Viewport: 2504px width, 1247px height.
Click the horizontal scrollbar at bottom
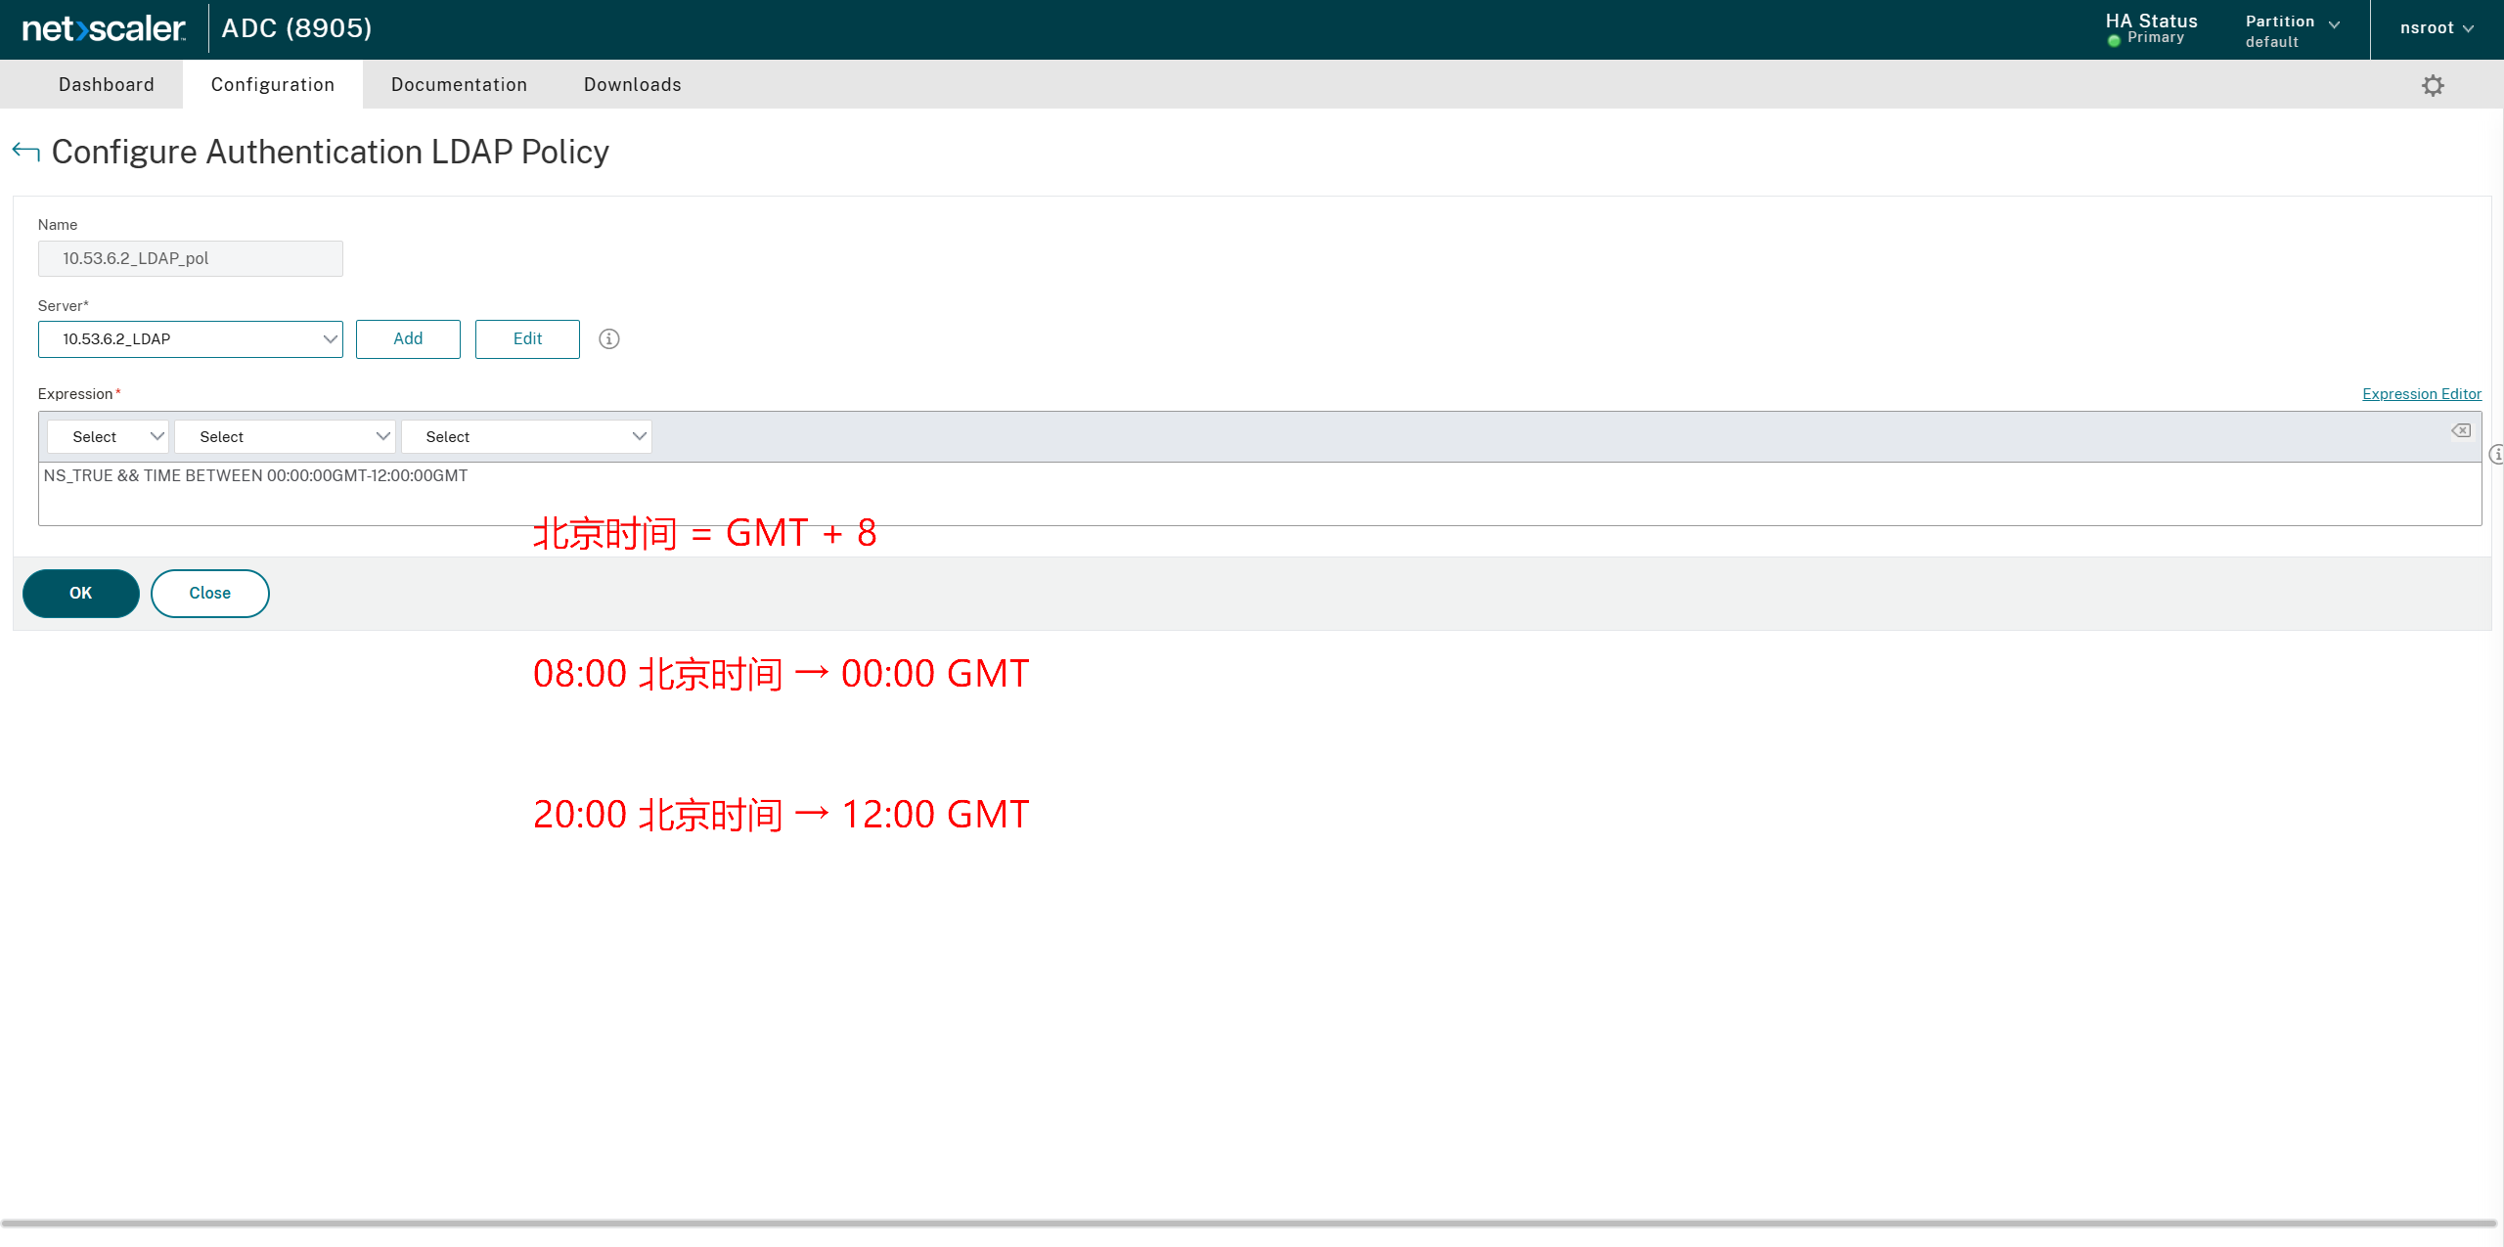1248,1224
